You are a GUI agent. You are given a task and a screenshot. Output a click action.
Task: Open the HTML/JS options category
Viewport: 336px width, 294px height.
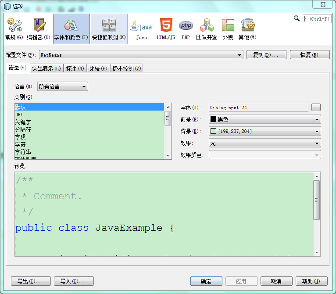pyautogui.click(x=166, y=29)
